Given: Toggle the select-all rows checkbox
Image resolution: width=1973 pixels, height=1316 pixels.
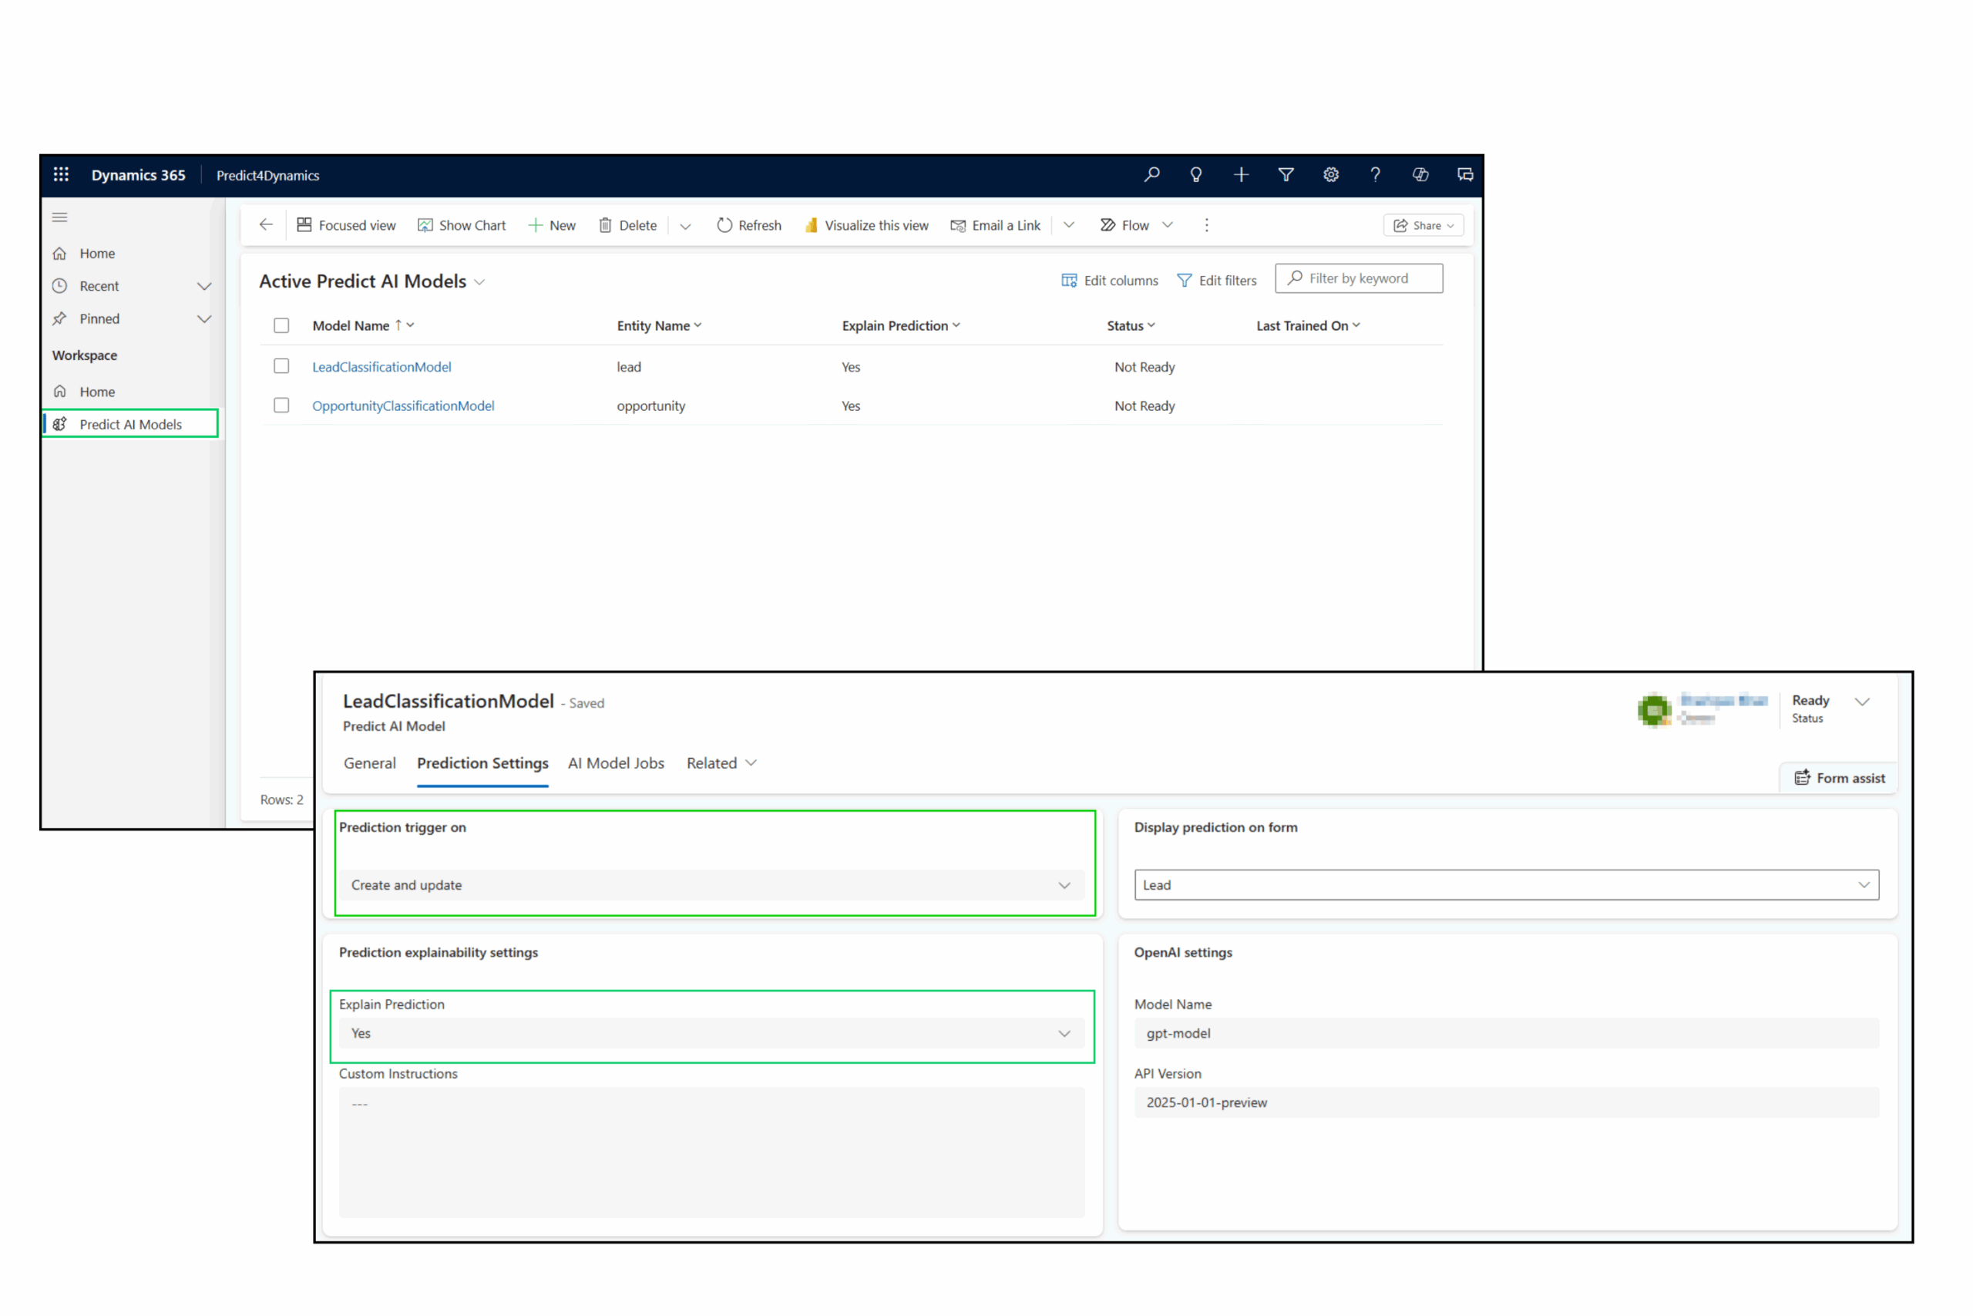Looking at the screenshot, I should tap(281, 325).
